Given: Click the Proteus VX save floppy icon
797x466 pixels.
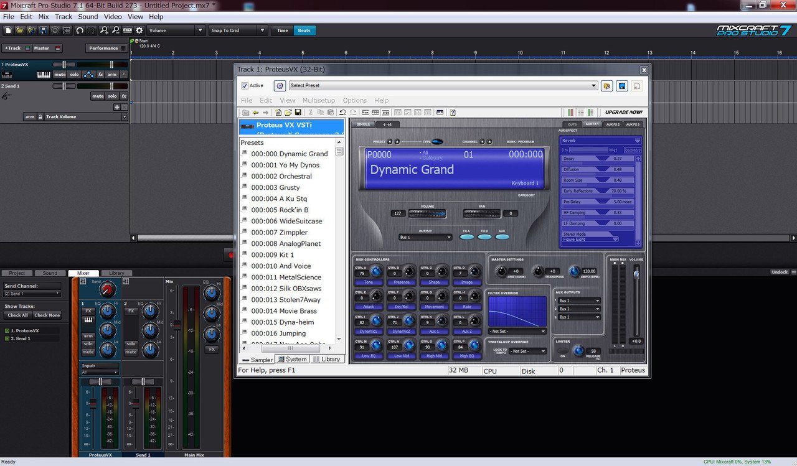Looking at the screenshot, I should tap(298, 113).
